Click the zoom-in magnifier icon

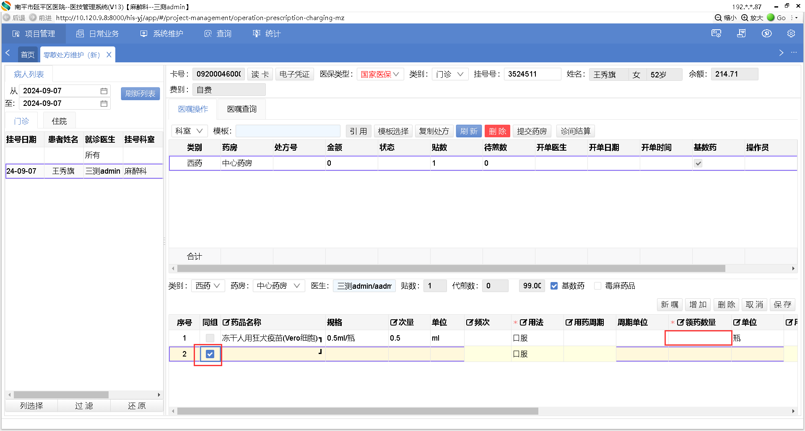745,18
